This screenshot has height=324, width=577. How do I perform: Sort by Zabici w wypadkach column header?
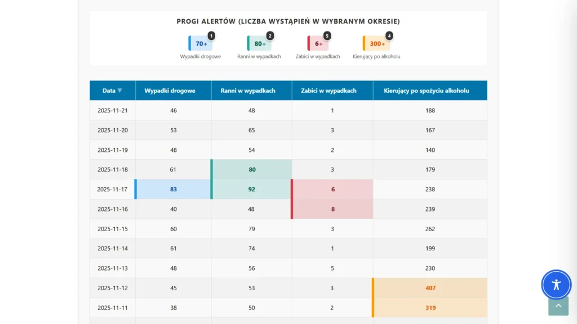pyautogui.click(x=332, y=91)
